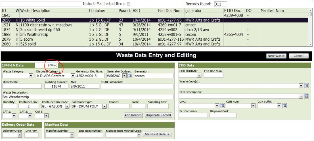Open Management Method Code dropdown
314x141 pixels.
(139, 135)
